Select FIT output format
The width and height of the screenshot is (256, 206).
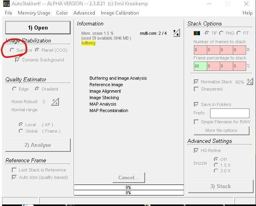tap(239, 33)
